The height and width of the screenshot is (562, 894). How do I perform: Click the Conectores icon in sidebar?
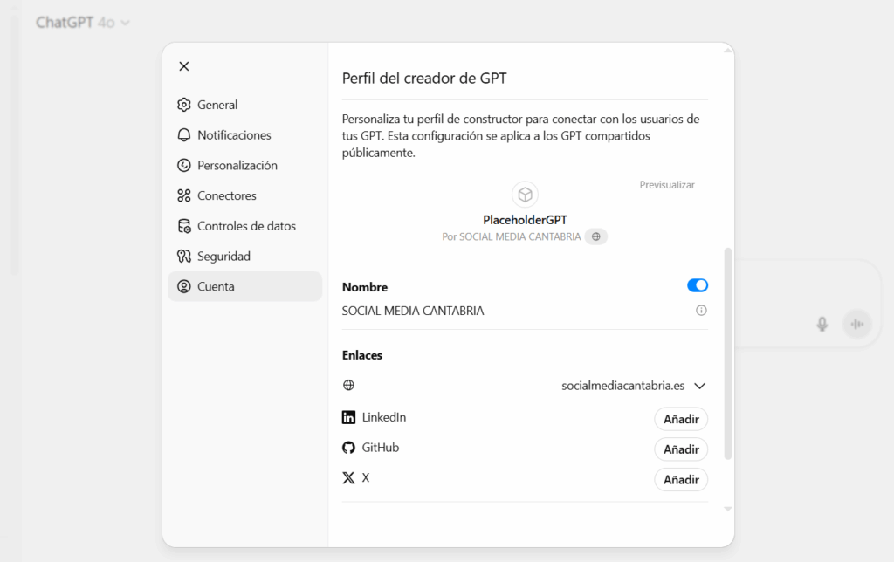click(183, 195)
